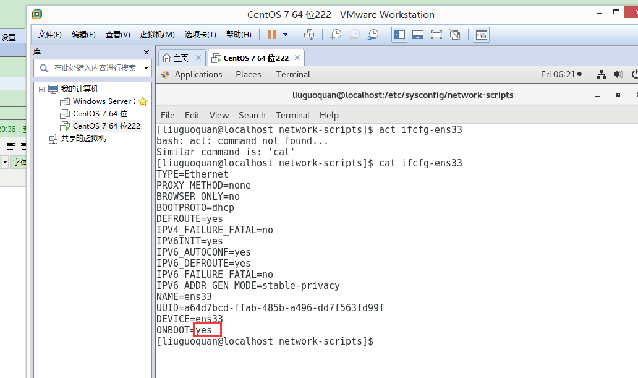Open the 选项卡(T) menu
638x378 pixels.
[x=200, y=35]
